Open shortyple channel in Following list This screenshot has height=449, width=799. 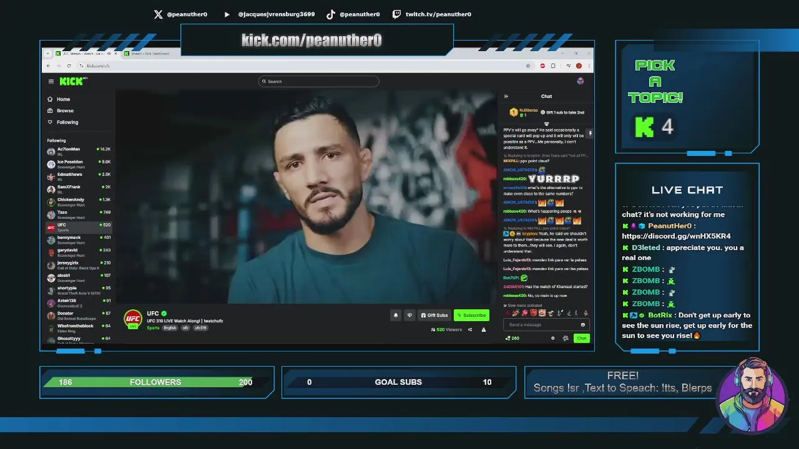[79, 291]
